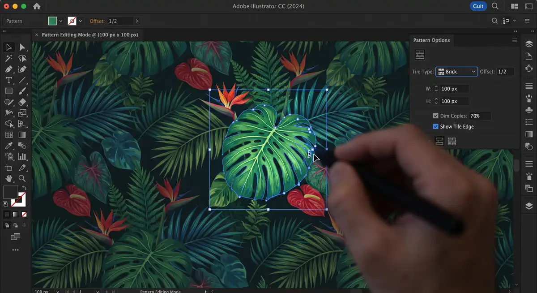
Task: Choose the Type tool
Action: coord(9,80)
